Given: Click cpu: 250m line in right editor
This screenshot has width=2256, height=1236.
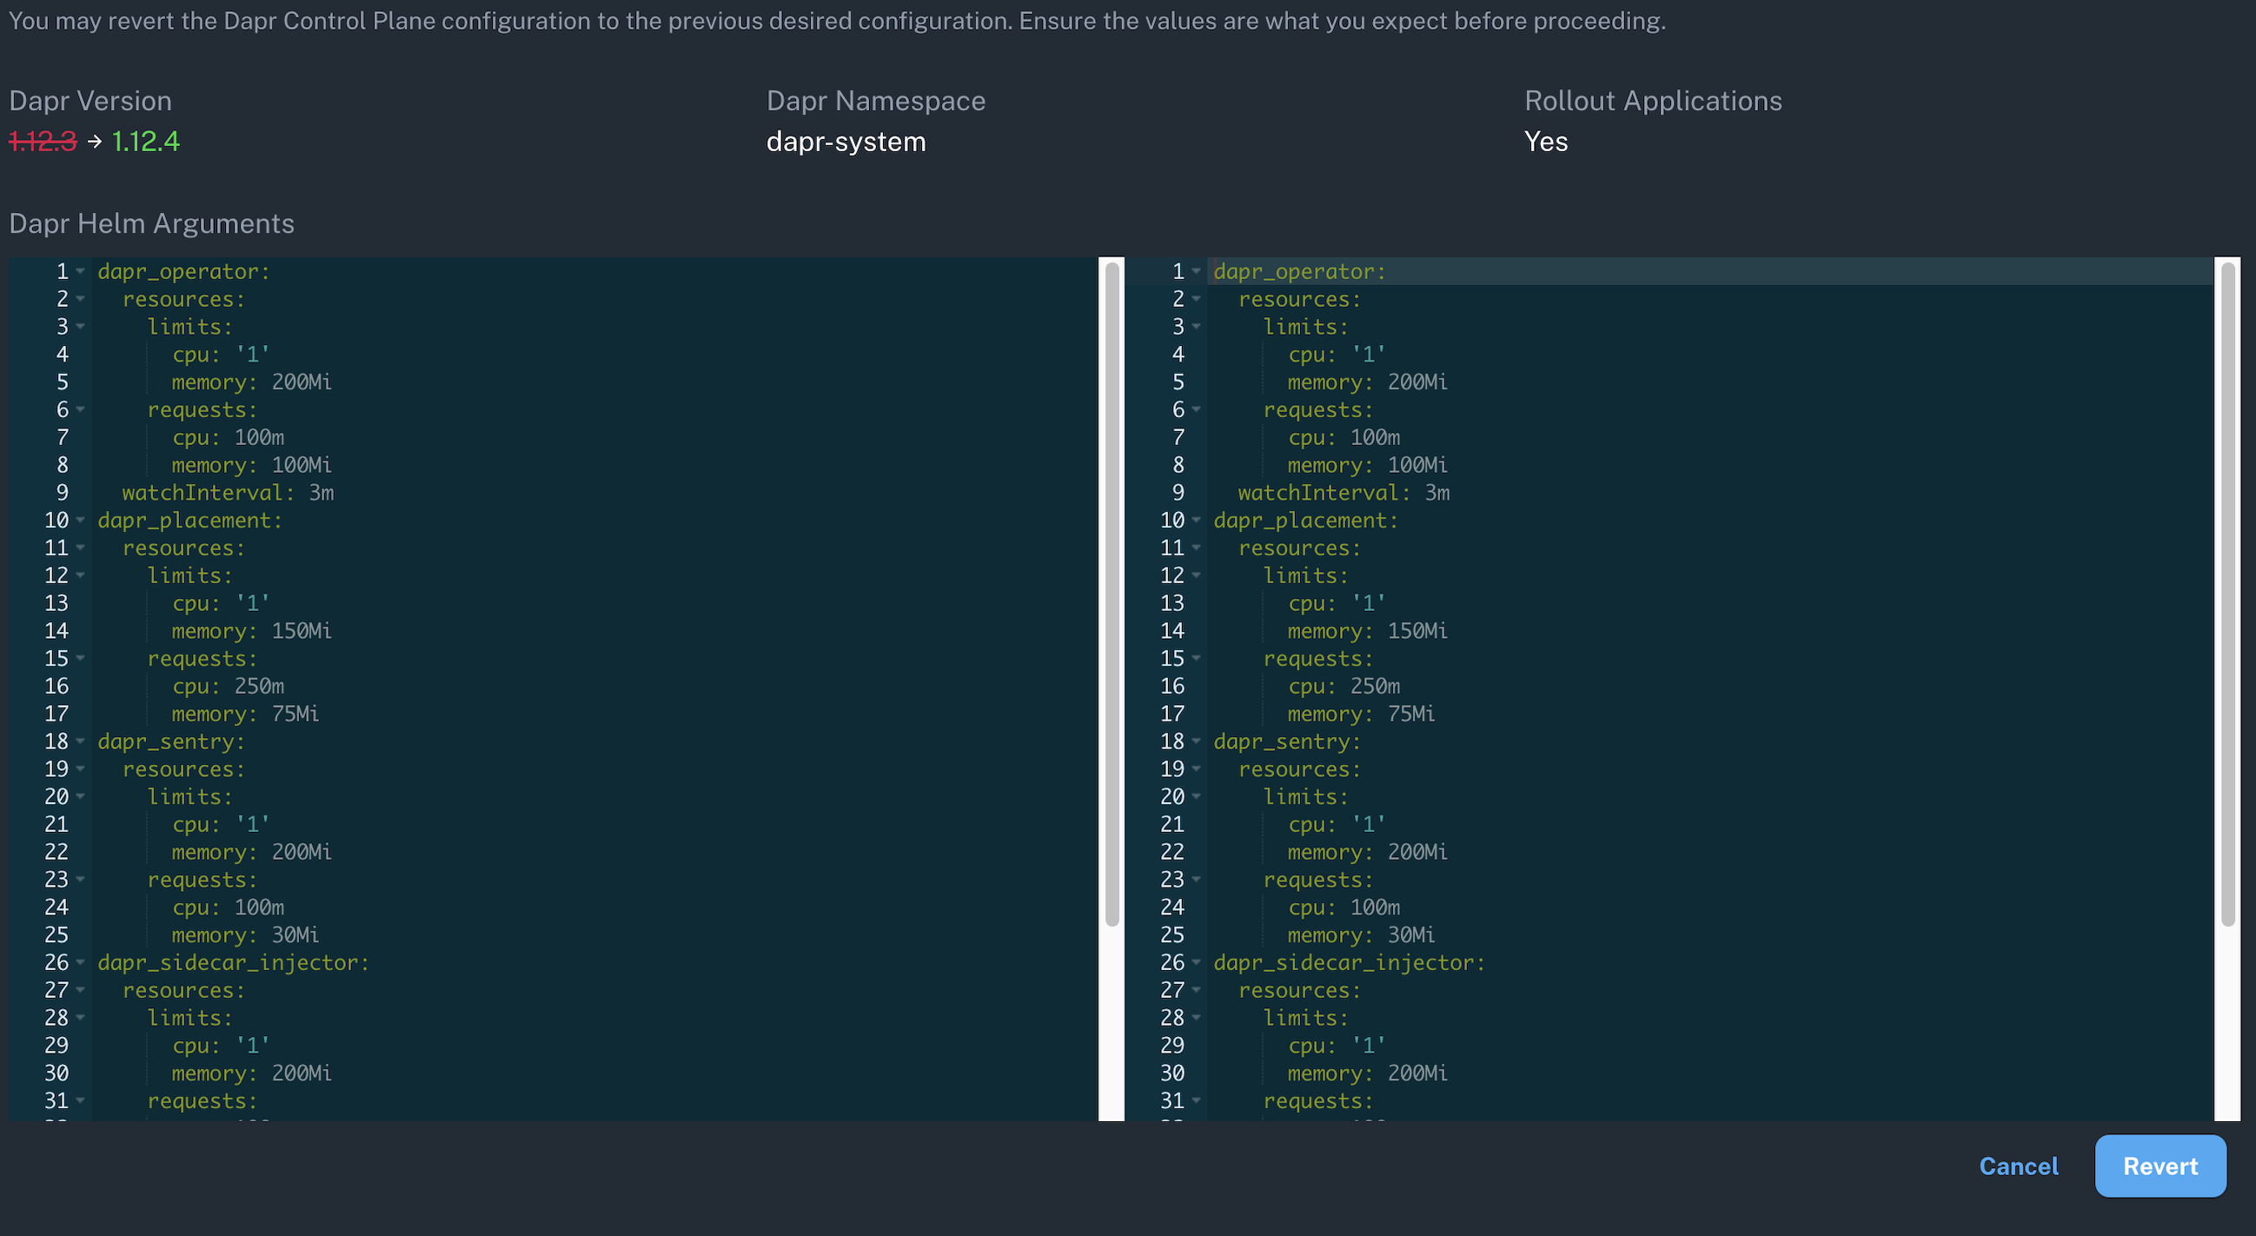Looking at the screenshot, I should (x=1344, y=686).
